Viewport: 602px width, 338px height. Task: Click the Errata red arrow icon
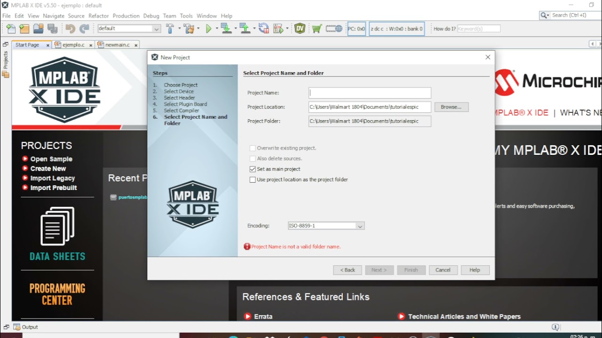[x=248, y=316]
